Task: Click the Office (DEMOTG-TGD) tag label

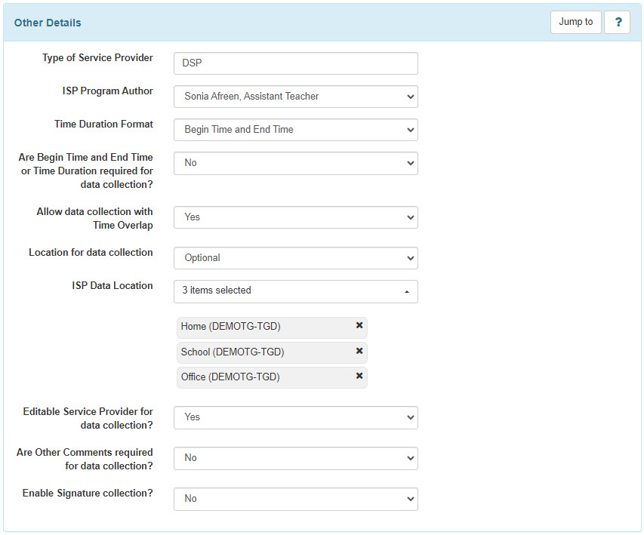Action: coord(230,377)
